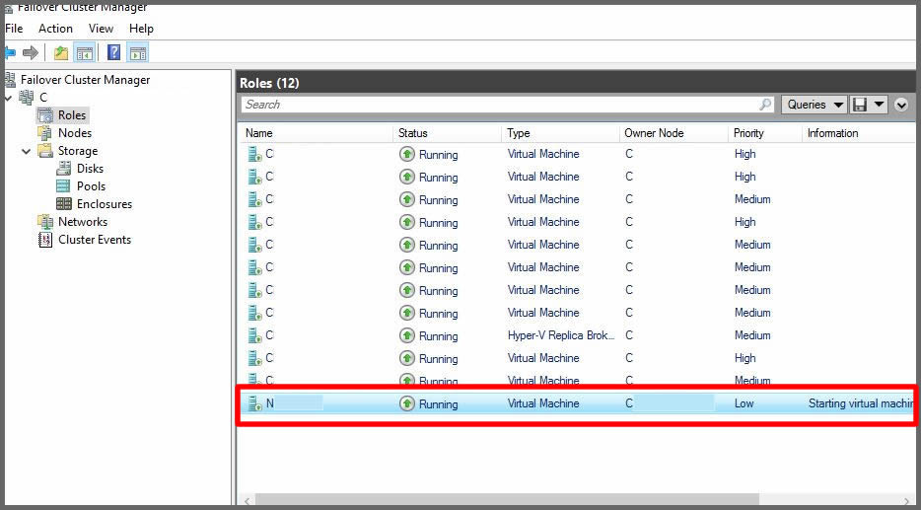Screen dimensions: 921x510
Task: Click the "Starting virtual machin" information text
Action: pyautogui.click(x=861, y=403)
